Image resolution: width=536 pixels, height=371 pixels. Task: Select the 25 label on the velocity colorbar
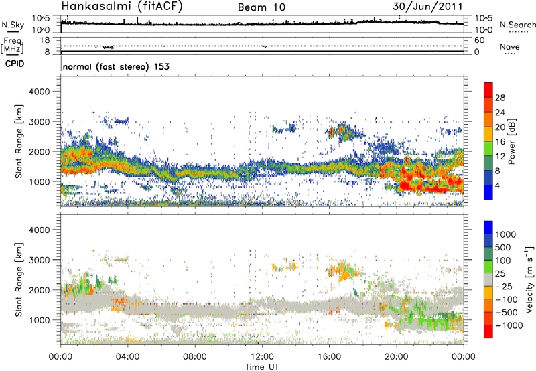[x=500, y=274]
